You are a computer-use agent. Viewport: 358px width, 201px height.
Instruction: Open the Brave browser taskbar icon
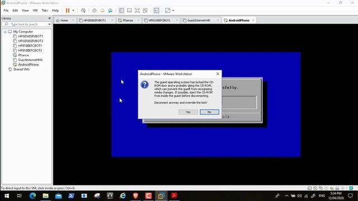click(135, 196)
